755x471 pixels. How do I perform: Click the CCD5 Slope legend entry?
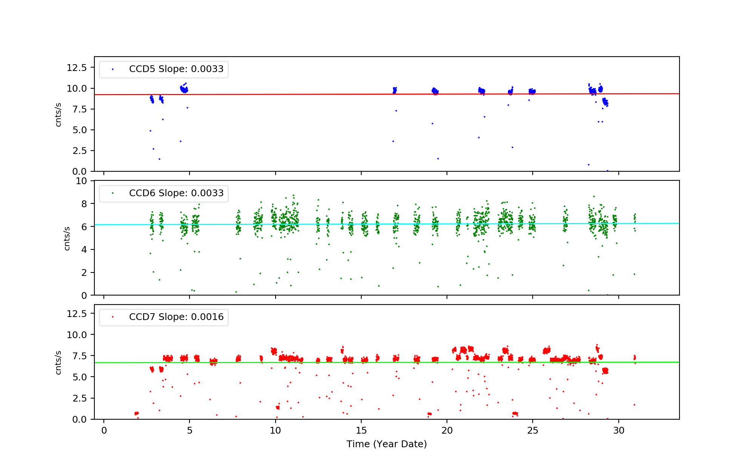tap(176, 69)
